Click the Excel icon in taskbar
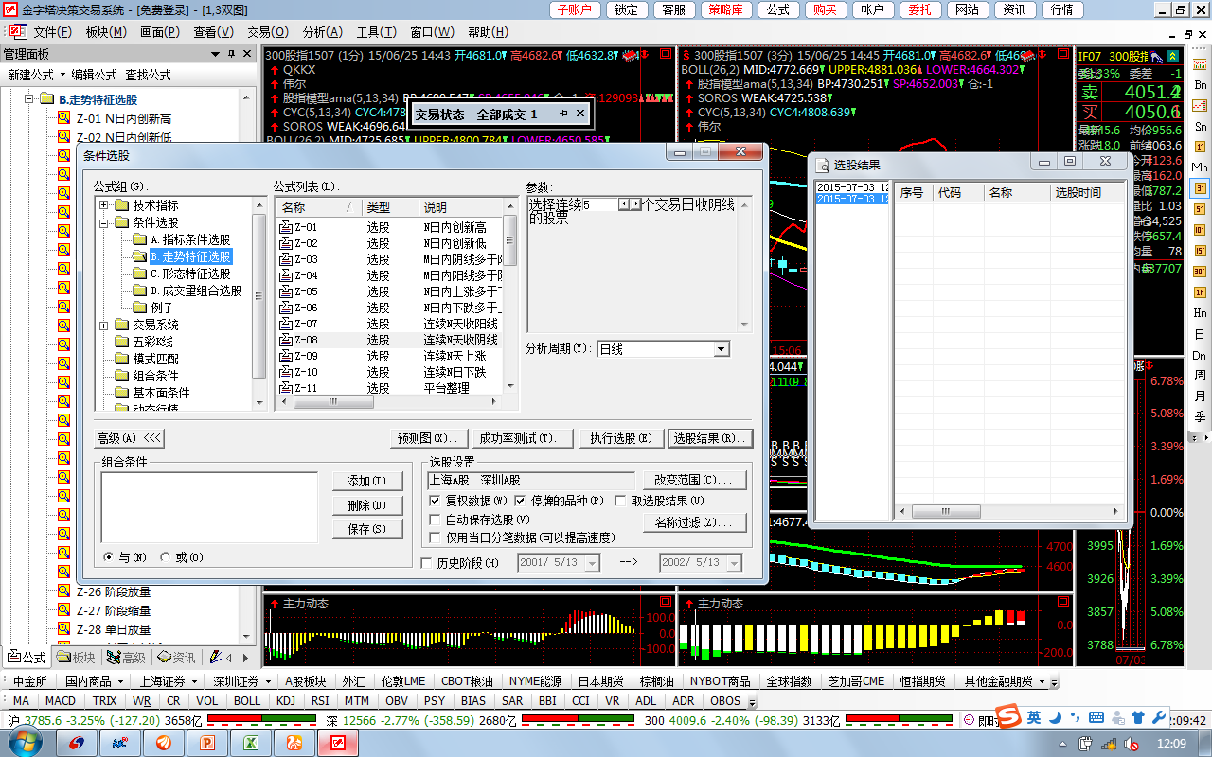The image size is (1212, 757). [x=251, y=743]
